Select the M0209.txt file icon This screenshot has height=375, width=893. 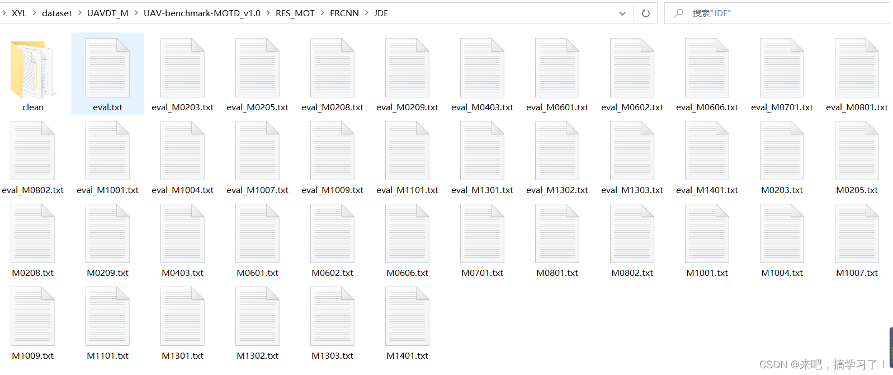tap(107, 233)
